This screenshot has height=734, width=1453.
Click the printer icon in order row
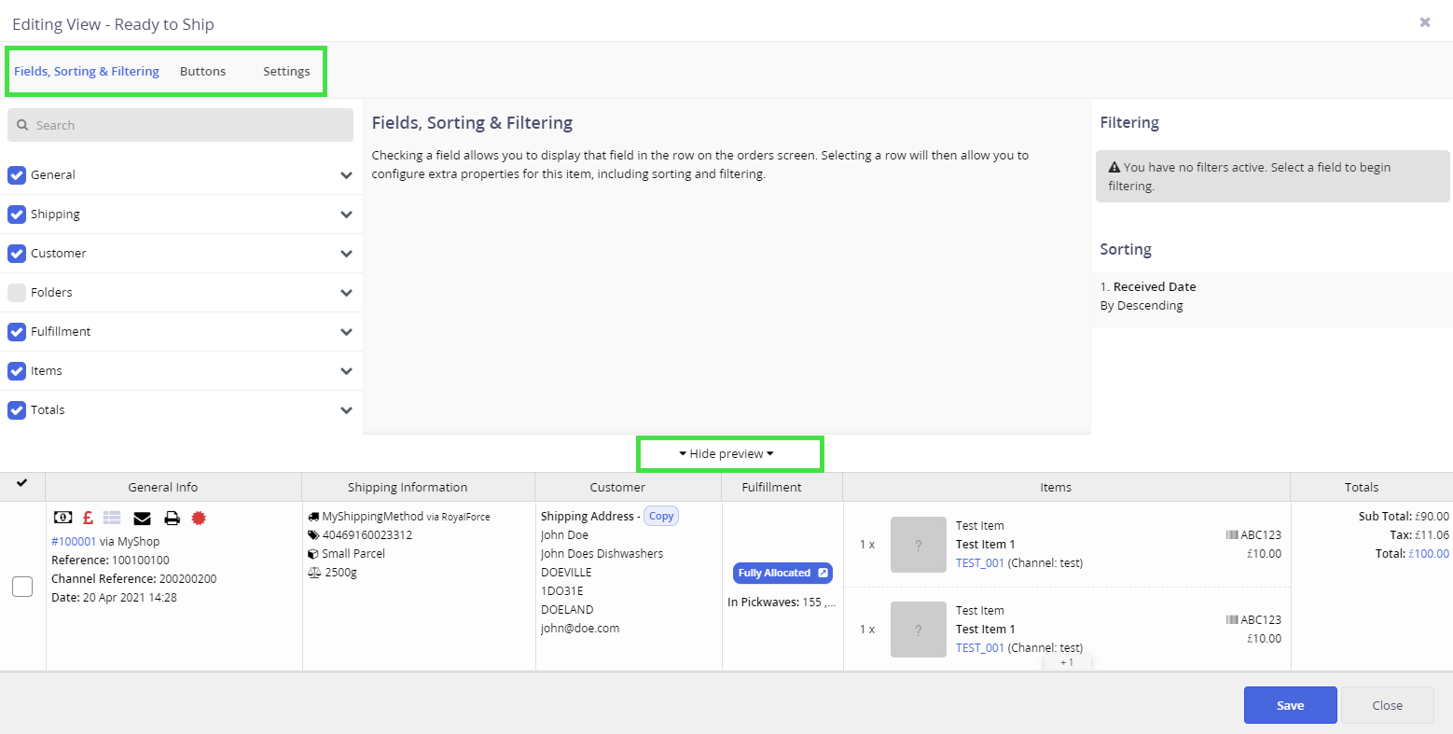pos(172,518)
